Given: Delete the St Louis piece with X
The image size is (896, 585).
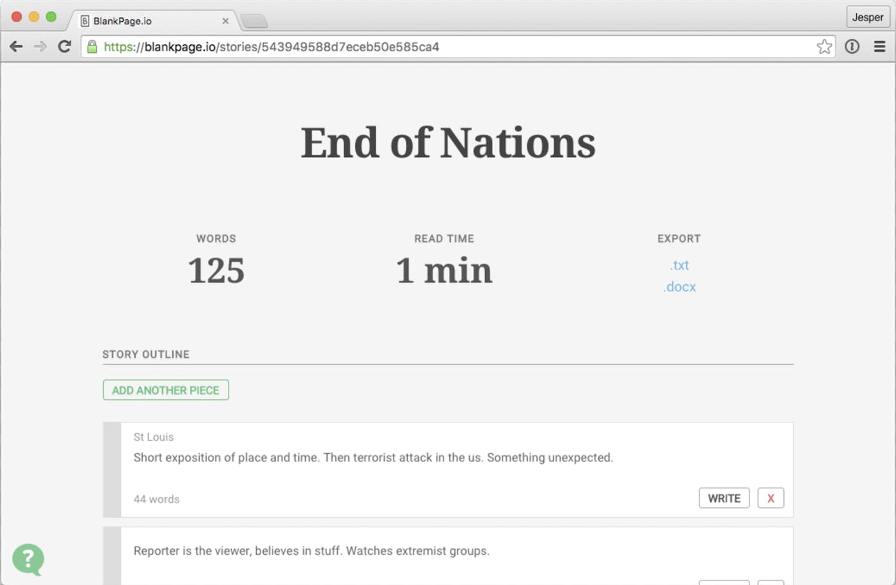Looking at the screenshot, I should [x=771, y=499].
